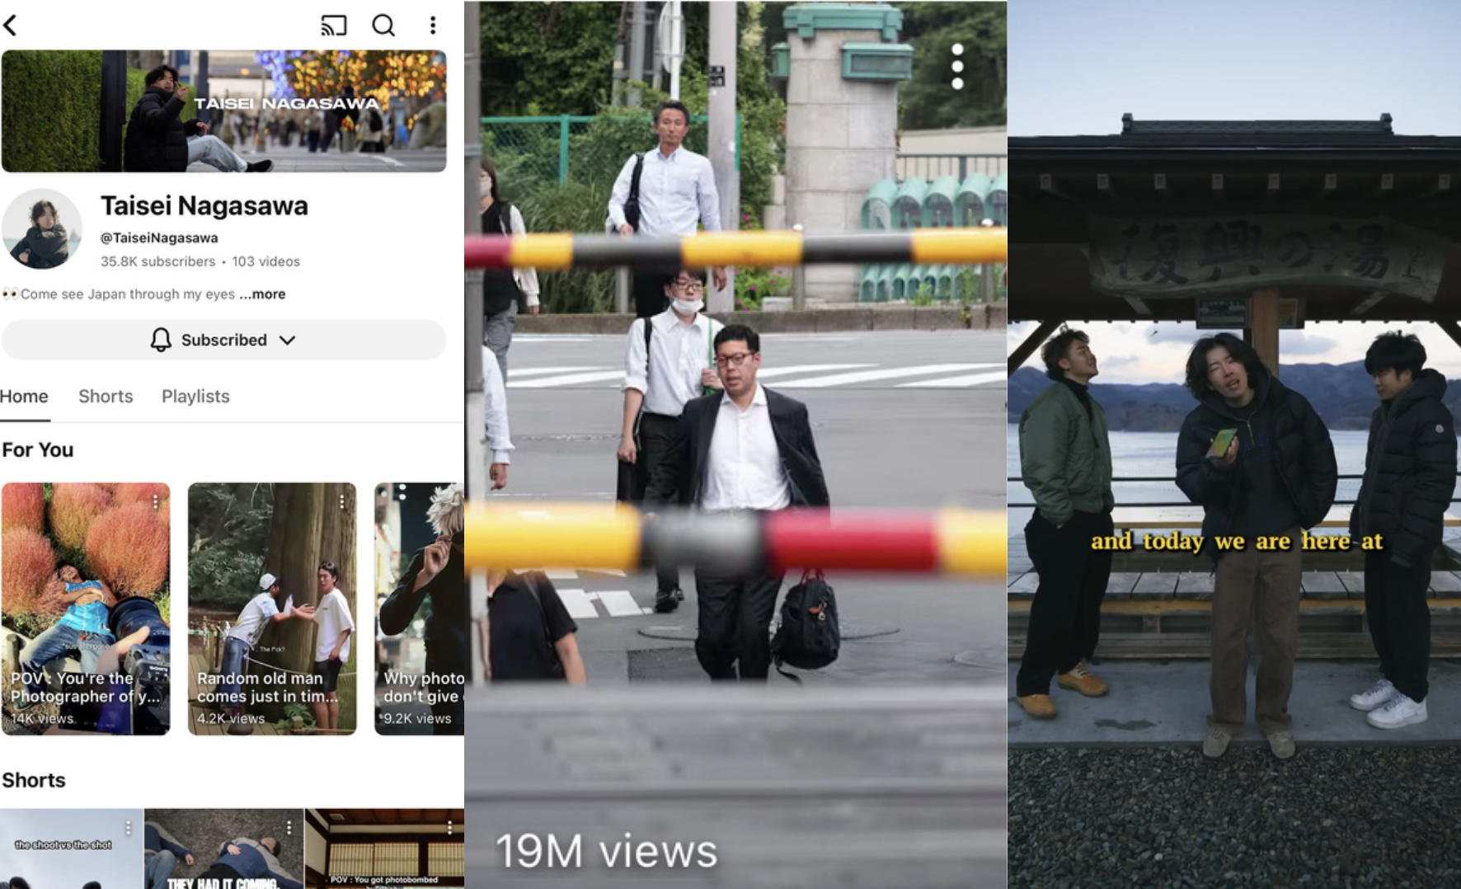1461x889 pixels.
Task: Switch to the Playlists tab
Action: [195, 397]
